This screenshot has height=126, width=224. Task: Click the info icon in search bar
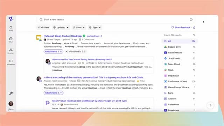point(191,20)
